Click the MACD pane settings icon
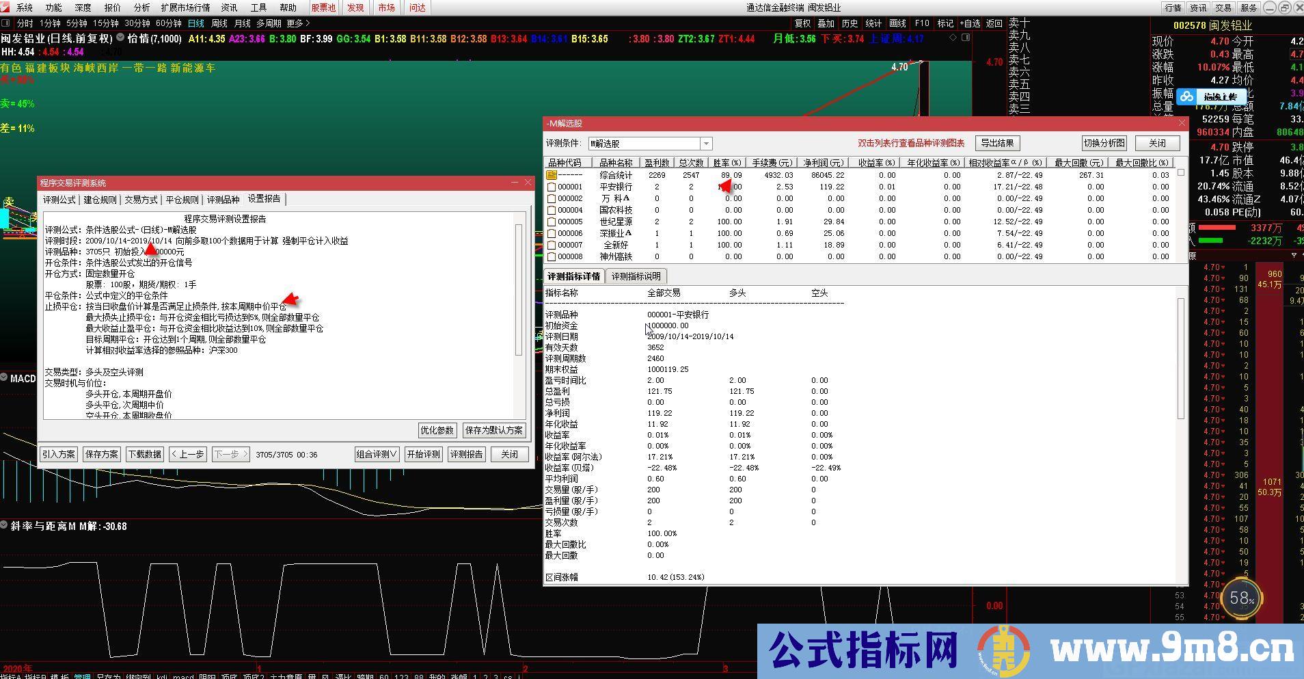This screenshot has height=679, width=1304. pos(4,377)
